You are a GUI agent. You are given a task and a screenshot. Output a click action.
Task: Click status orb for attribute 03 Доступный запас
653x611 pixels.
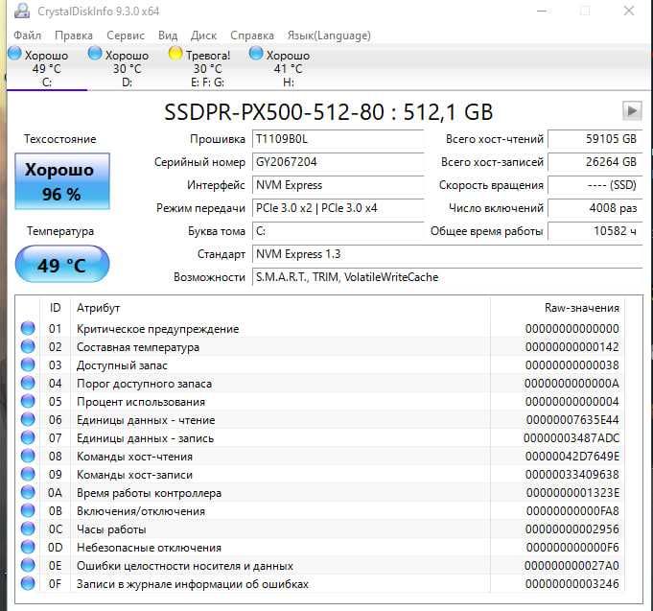pyautogui.click(x=28, y=364)
